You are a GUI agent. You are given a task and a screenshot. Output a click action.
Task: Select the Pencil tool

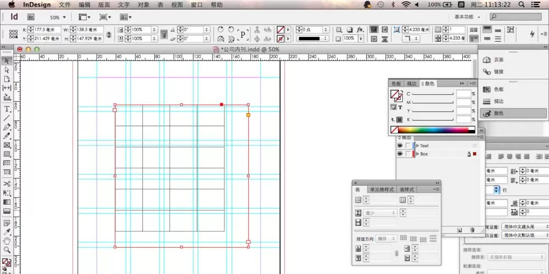[x=7, y=136]
